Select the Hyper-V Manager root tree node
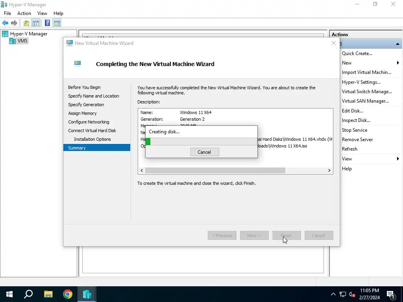This screenshot has width=403, height=302. (x=28, y=34)
